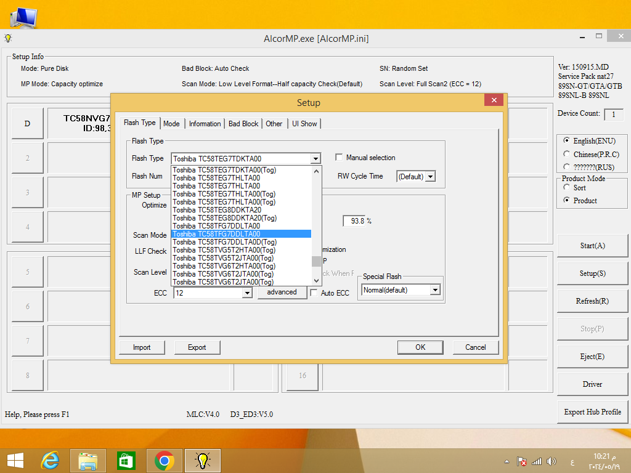Choose Sort product mode
Viewport: 631px width, 473px height.
pos(567,187)
